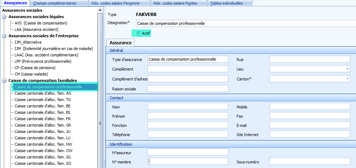Click the tree panel scroll up arrow
Image resolution: width=356 pixels, height=168 pixels.
[100, 10]
